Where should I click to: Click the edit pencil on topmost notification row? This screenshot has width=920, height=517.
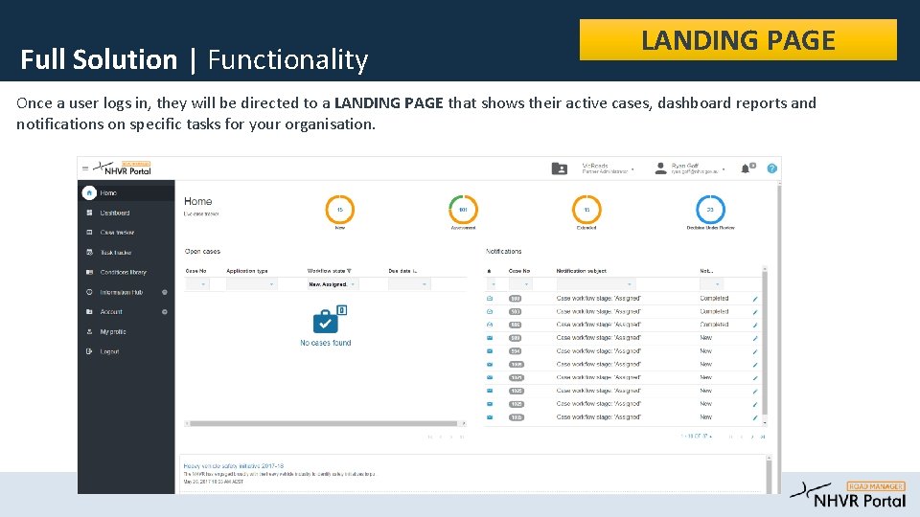755,299
